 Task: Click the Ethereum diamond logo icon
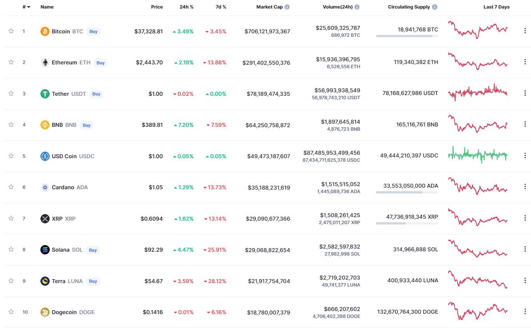click(x=45, y=62)
